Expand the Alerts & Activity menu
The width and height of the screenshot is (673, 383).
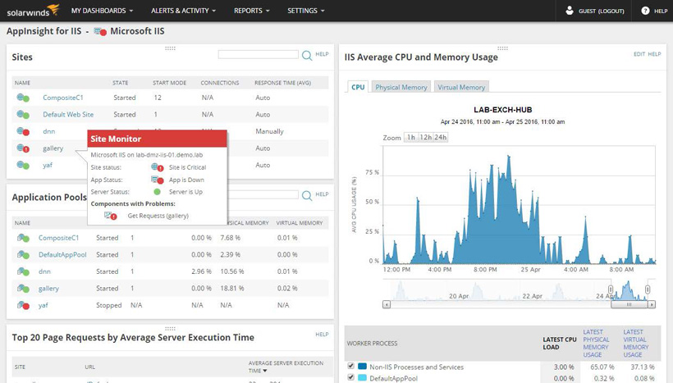pyautogui.click(x=183, y=11)
